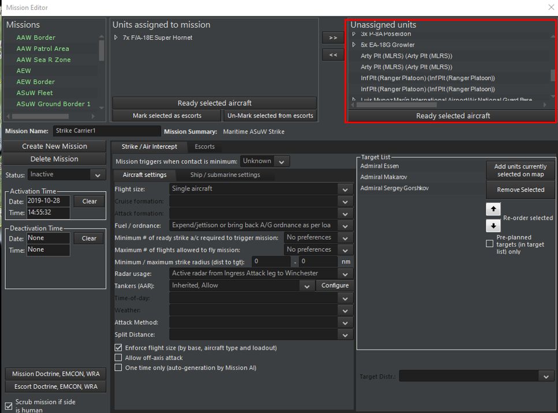The width and height of the screenshot is (558, 413).
Task: Click Configure tankers button
Action: pyautogui.click(x=335, y=286)
